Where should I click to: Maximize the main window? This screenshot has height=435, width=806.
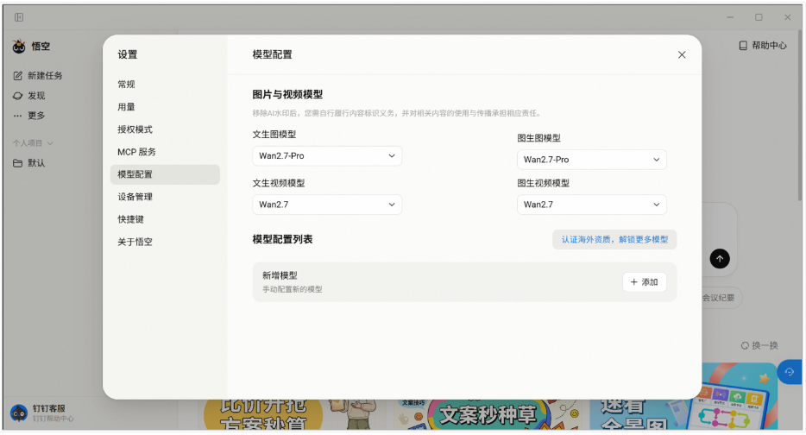tap(759, 17)
